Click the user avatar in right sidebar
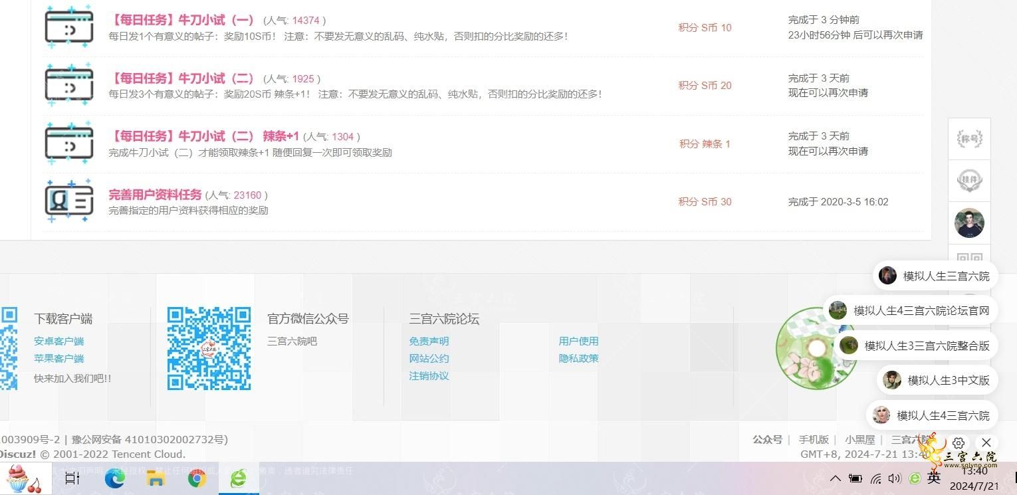Viewport: 1017px width, 495px height. (x=969, y=223)
